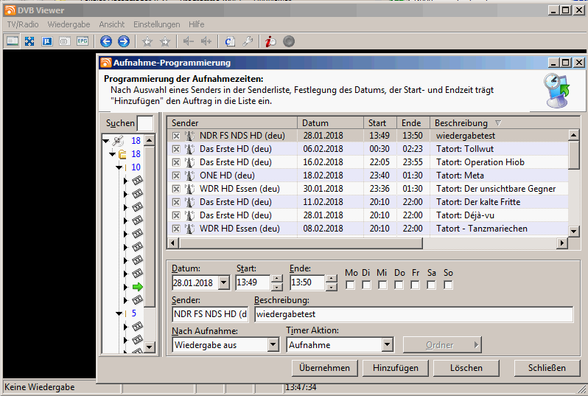Click antenna icon of Der unsichtbare Gegner row

point(190,189)
